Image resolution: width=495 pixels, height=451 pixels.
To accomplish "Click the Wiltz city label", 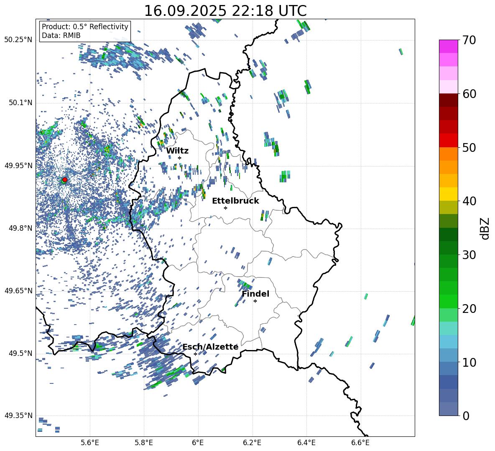I will pyautogui.click(x=177, y=151).
